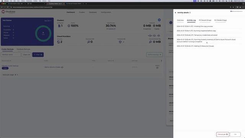Click the Job Status donut chart
The width and height of the screenshot is (245, 138).
(x=43, y=33)
